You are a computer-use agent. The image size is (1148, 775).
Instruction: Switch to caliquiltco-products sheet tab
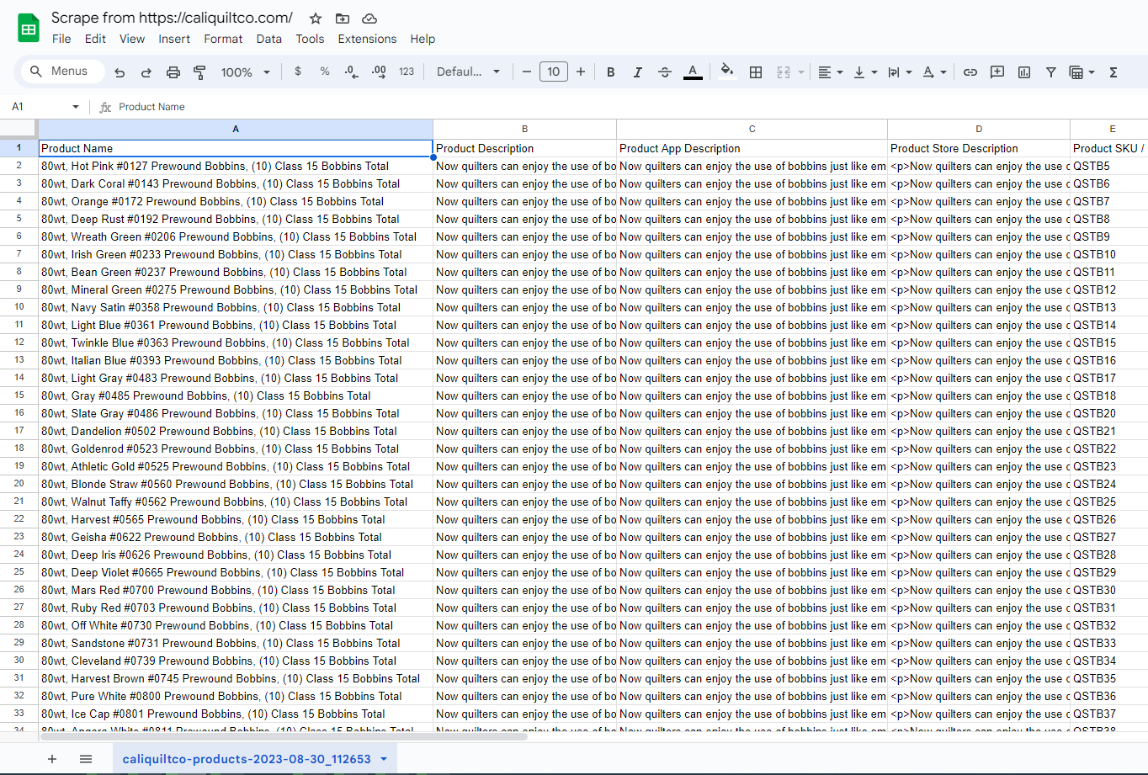pos(247,759)
